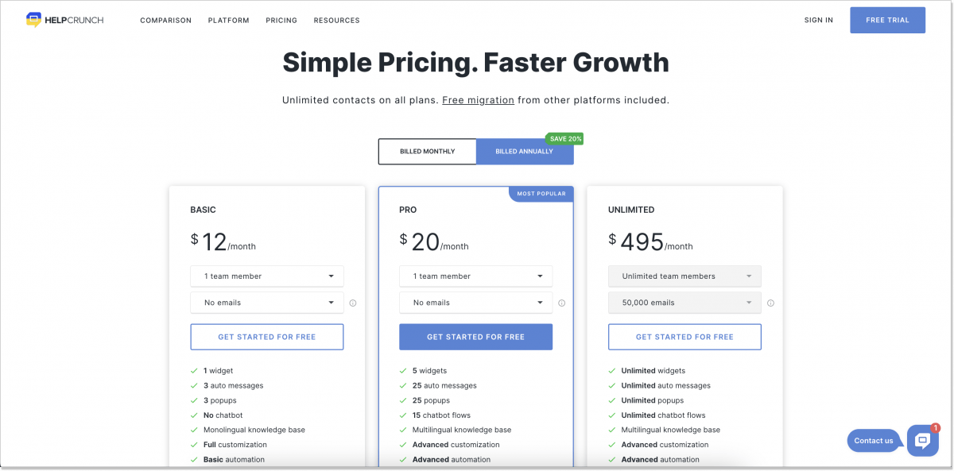Click the green checkmark beside 'No chatbot'
This screenshot has height=471, width=954.
tap(196, 415)
